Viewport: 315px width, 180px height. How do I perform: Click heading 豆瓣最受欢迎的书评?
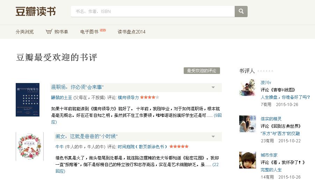[x=57, y=58]
